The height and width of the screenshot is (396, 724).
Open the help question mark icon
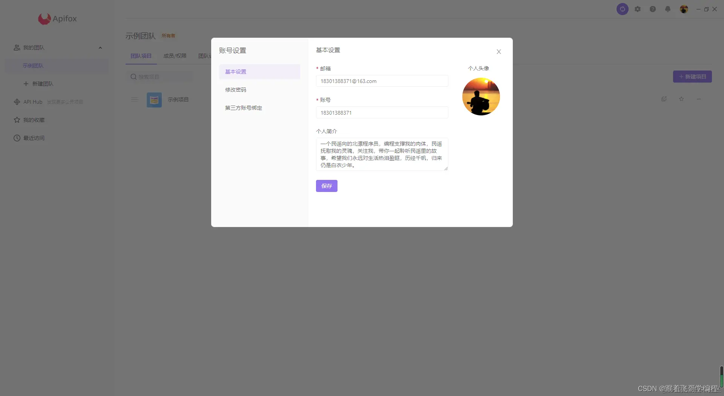tap(653, 9)
